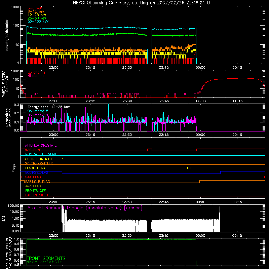Click the SC_TRANSMITTER flag label
Viewport: 269px width, 269px height.
[39, 163]
